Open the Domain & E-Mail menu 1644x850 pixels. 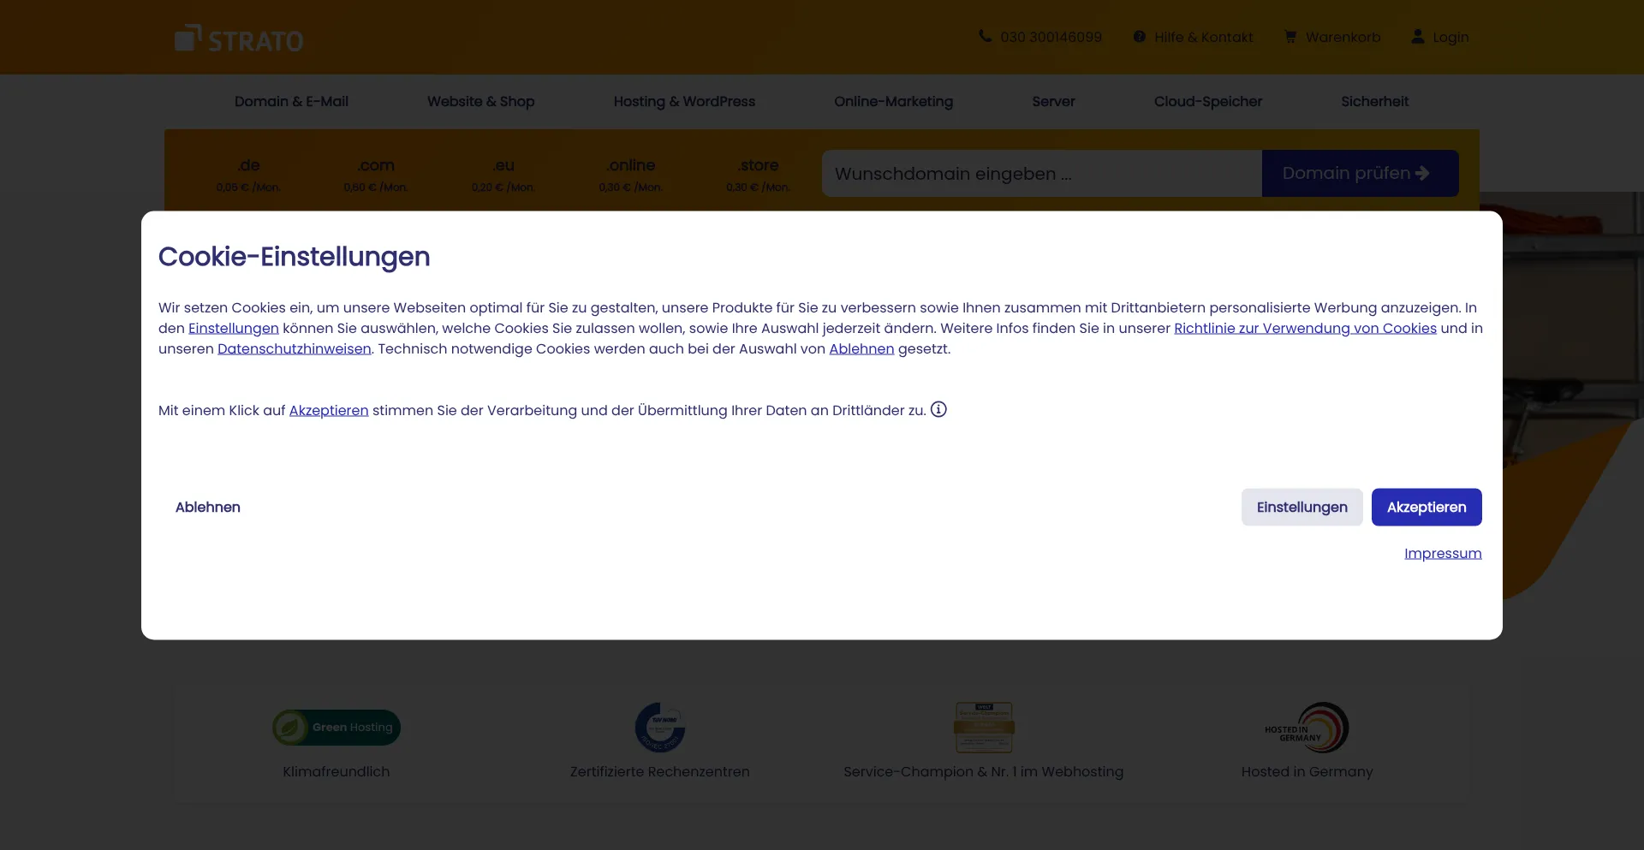point(291,102)
